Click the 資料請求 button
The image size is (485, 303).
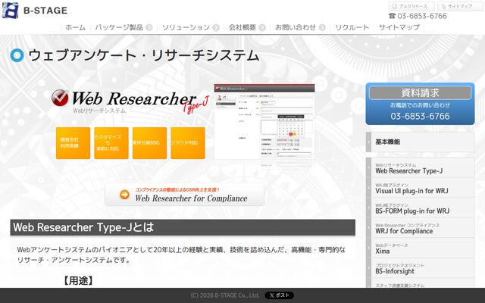pos(420,92)
